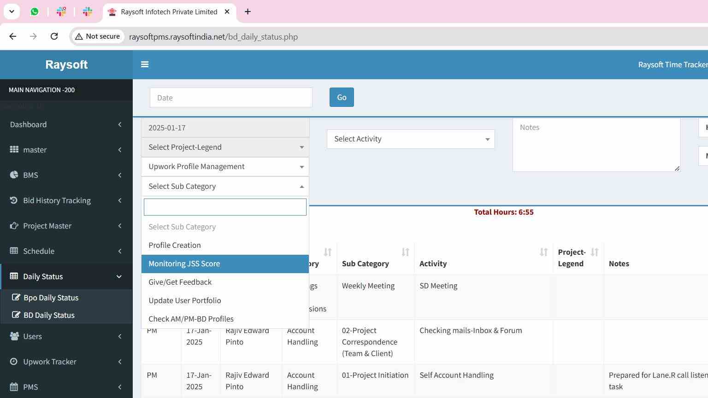Click the Users group icon
Screen dimensions: 708x398
14,336
